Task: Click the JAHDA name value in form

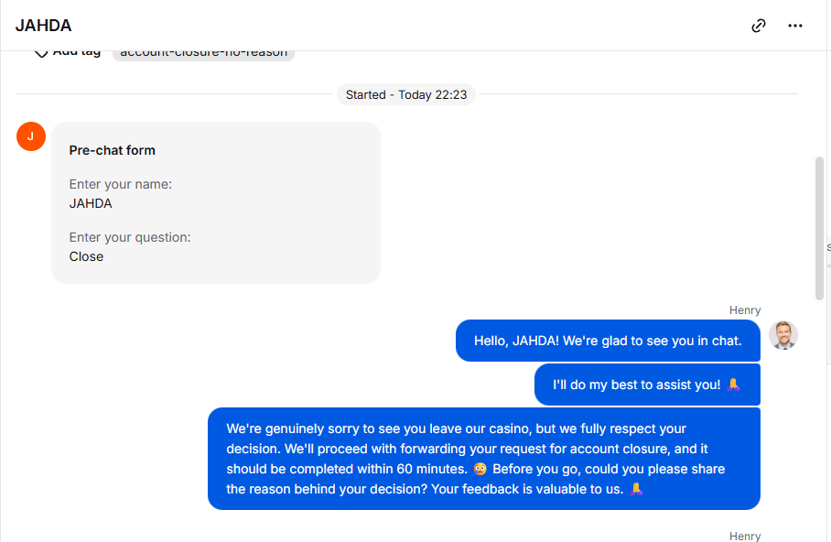Action: 91,203
